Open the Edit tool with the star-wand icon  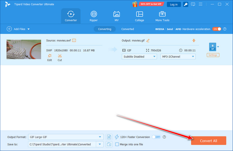point(50,58)
